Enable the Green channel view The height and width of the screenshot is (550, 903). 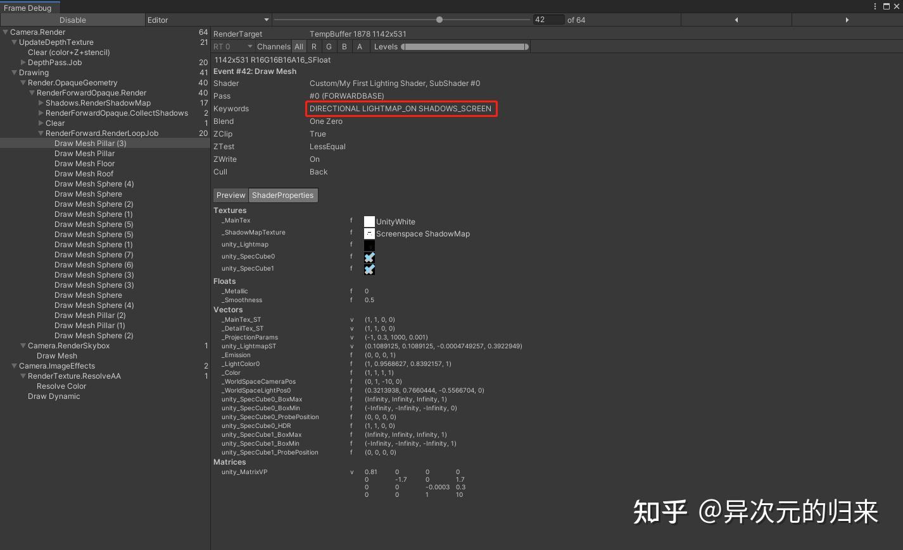[329, 46]
